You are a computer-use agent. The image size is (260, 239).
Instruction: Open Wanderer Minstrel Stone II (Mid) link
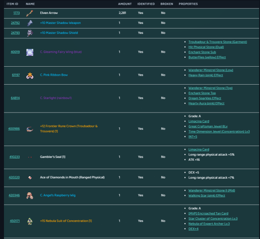(x=212, y=190)
